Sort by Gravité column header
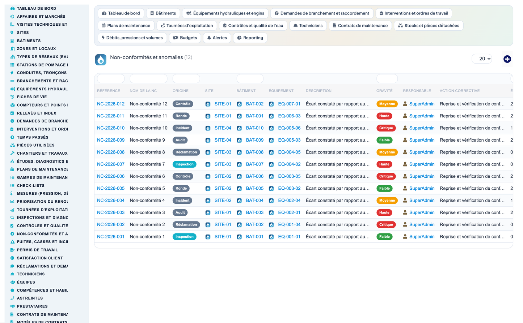 click(x=384, y=91)
